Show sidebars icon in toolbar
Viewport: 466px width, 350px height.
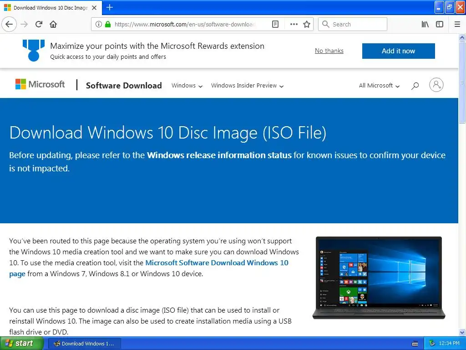pos(440,24)
